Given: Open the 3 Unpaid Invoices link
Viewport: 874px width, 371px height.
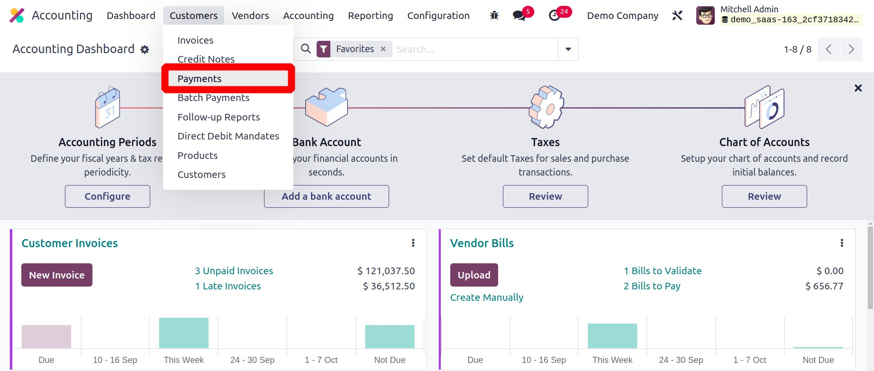Looking at the screenshot, I should click(x=234, y=271).
